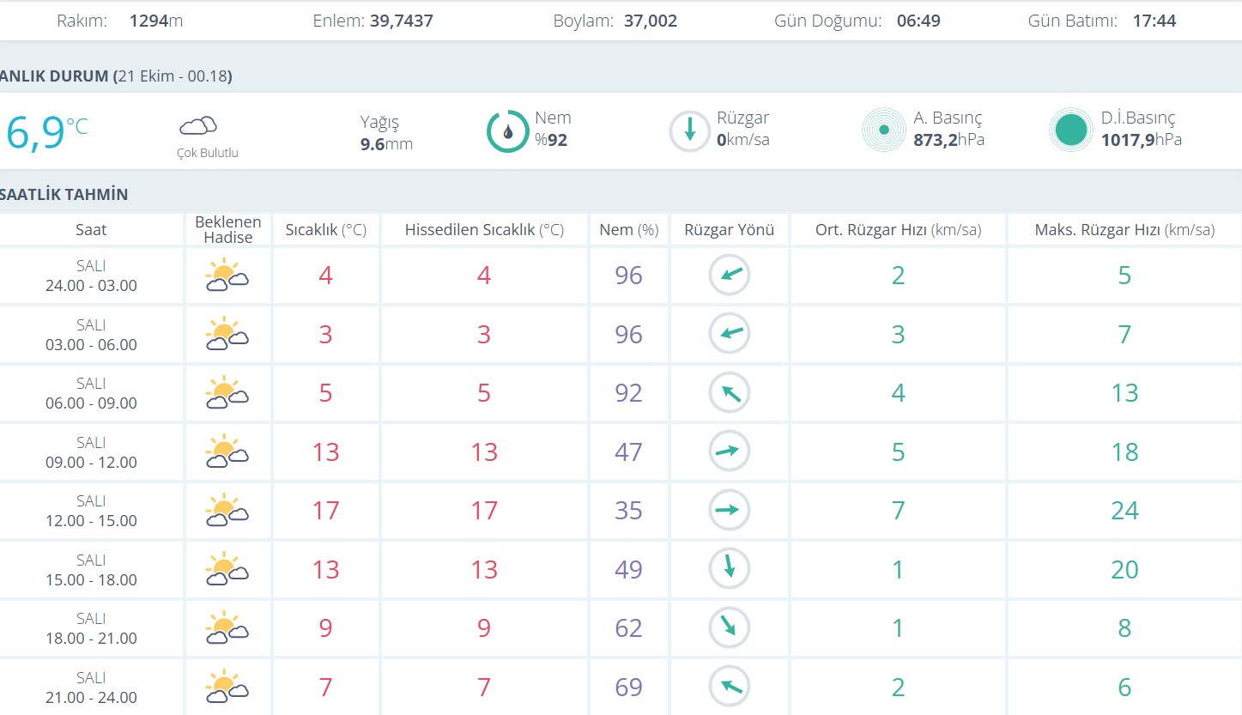1242x715 pixels.
Task: Click the wind direction icon for 06.00 - 09.00
Action: 729,393
